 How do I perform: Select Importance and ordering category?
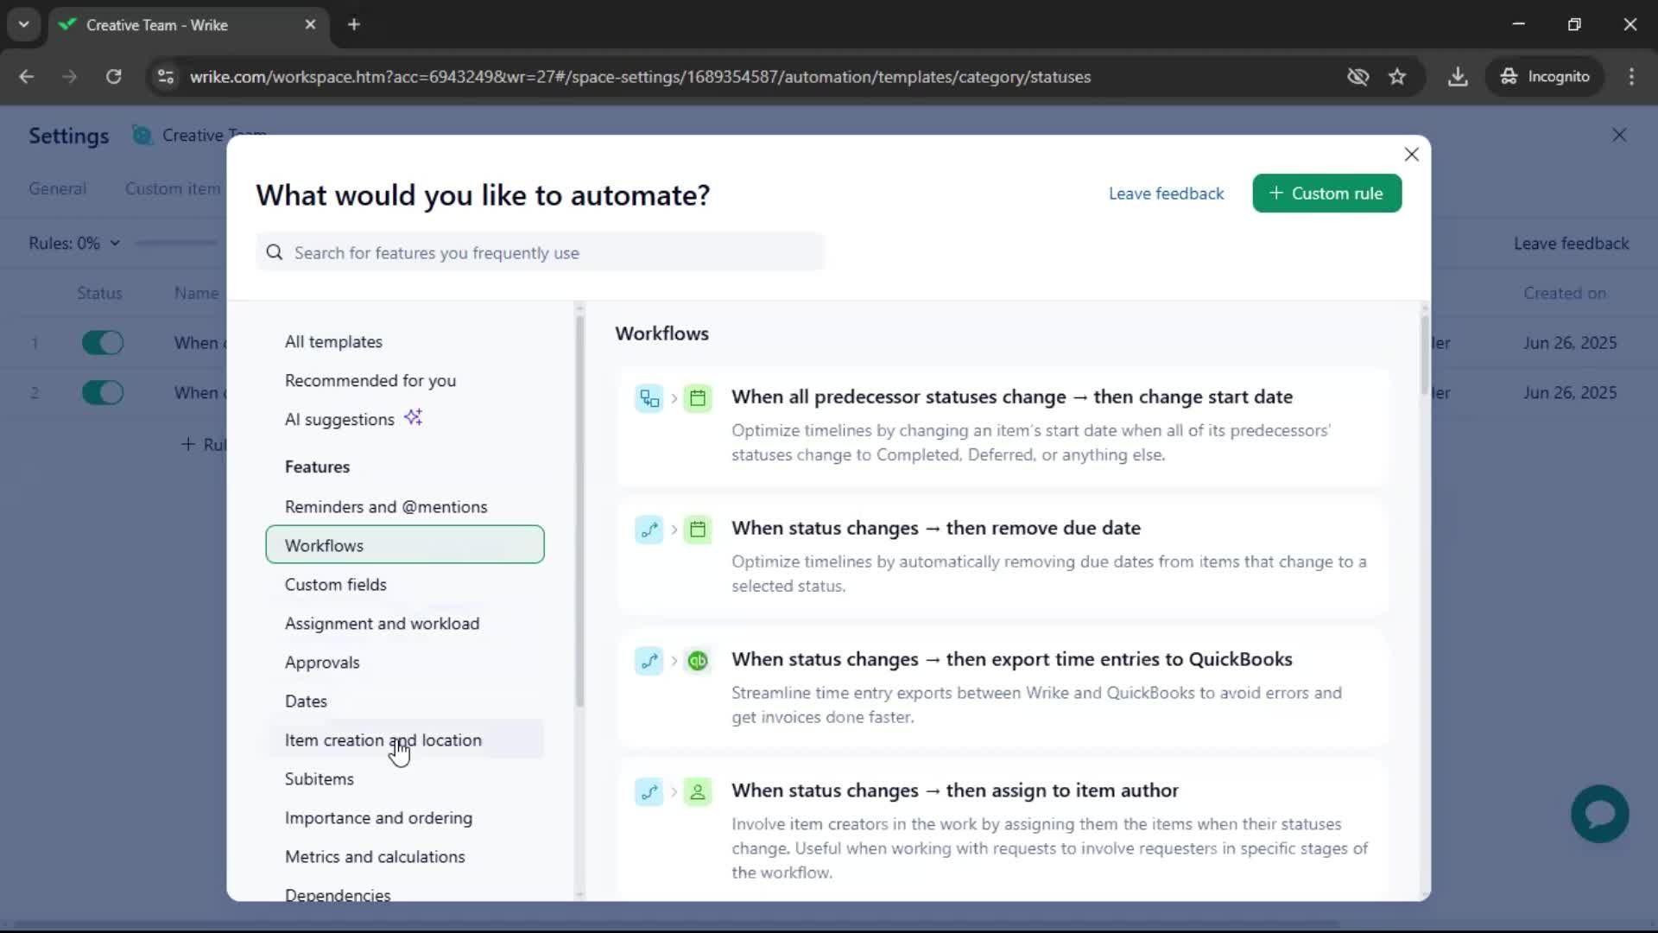pos(405,817)
